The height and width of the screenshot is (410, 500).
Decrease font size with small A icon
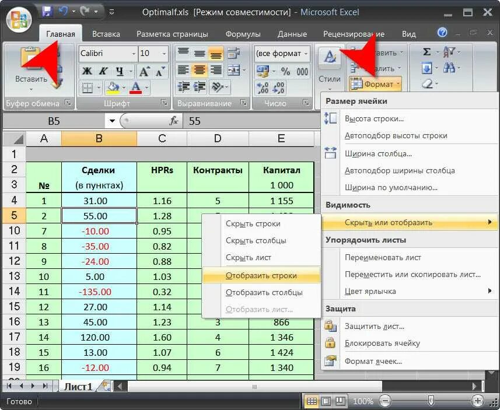pyautogui.click(x=160, y=71)
